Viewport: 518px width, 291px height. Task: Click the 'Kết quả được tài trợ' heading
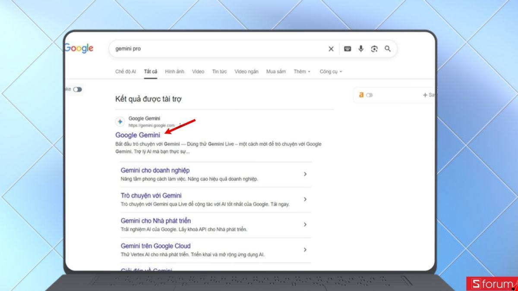coord(148,99)
